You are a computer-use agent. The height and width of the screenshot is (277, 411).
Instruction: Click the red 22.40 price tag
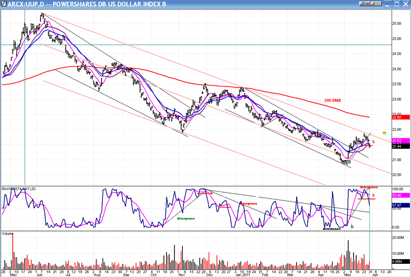point(400,117)
